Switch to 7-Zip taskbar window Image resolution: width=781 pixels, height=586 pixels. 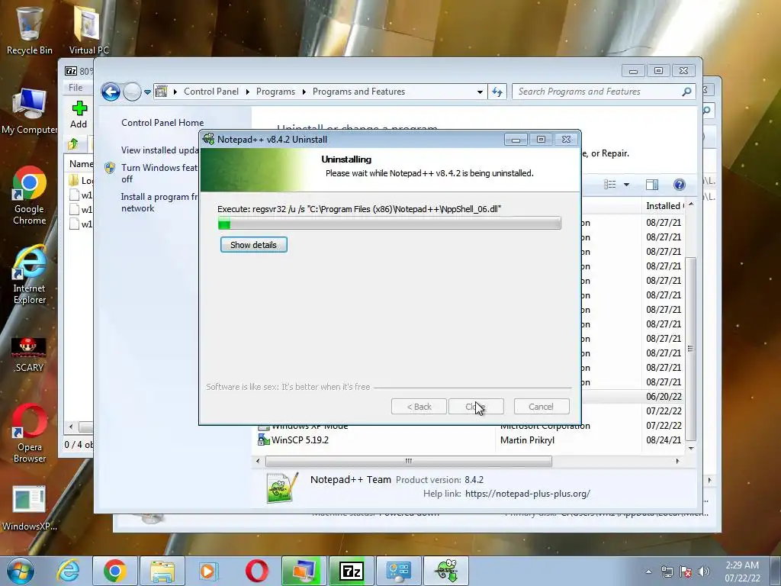(x=351, y=571)
